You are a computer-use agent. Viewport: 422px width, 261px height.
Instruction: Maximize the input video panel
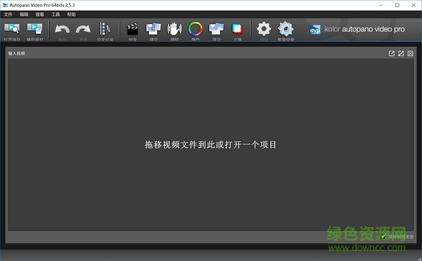coord(401,53)
